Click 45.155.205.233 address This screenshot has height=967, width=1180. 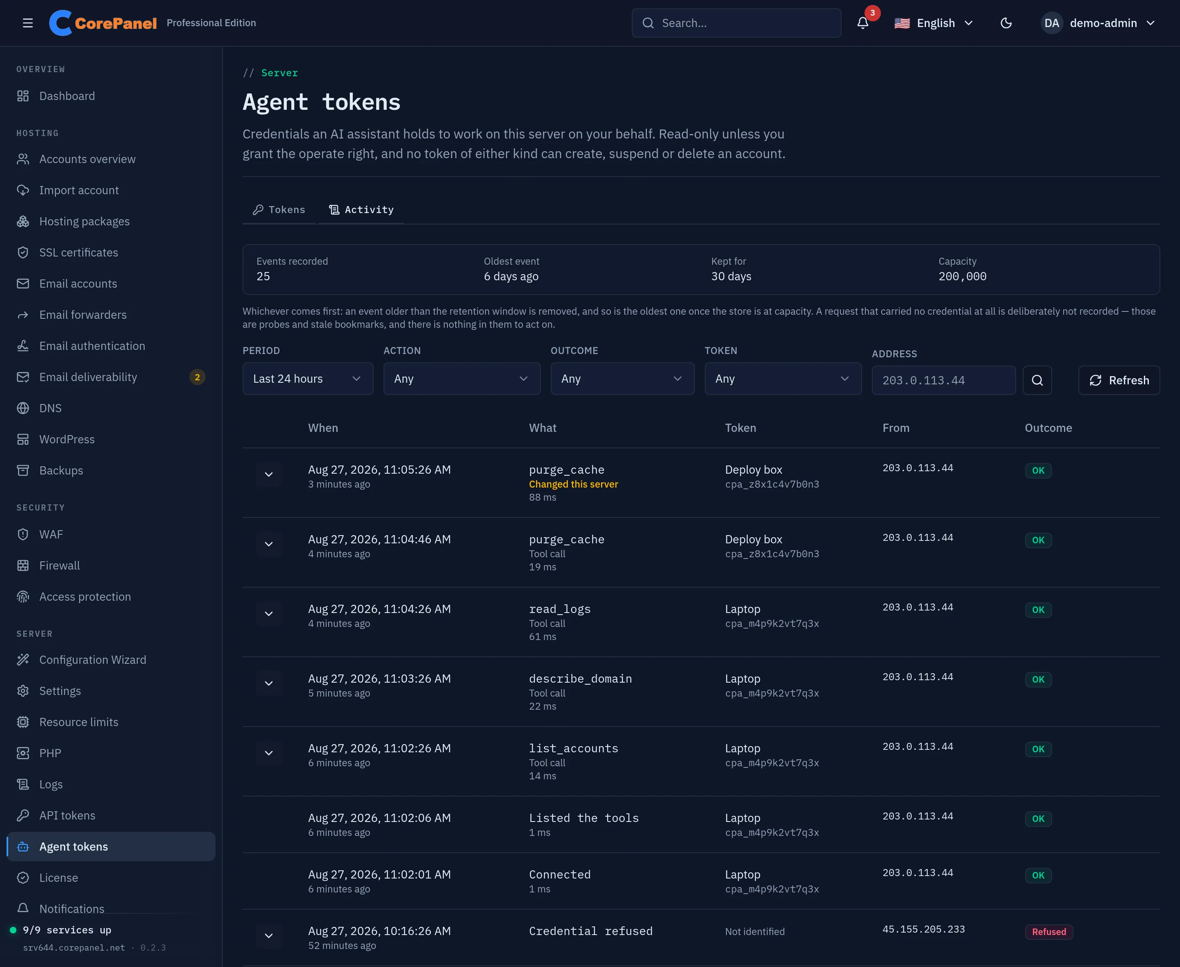click(x=923, y=930)
